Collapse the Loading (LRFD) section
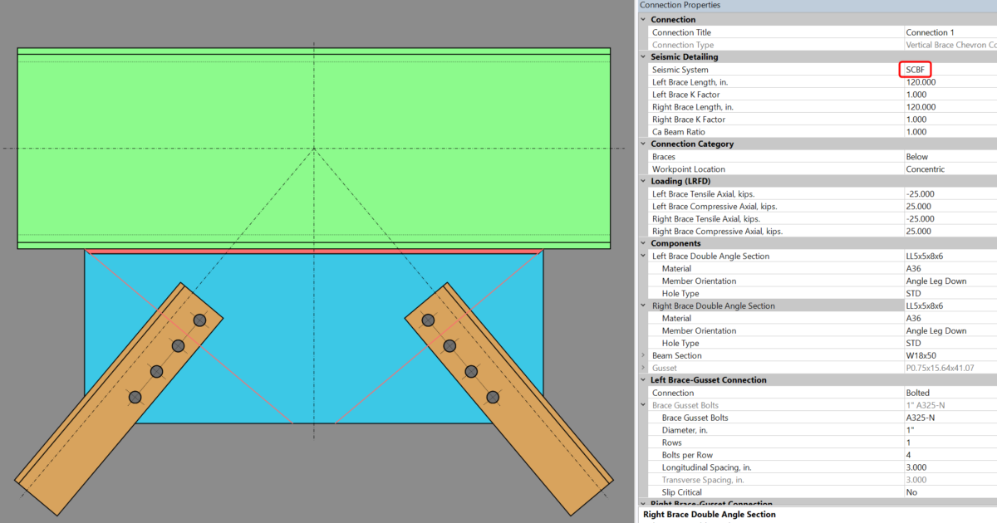 [643, 182]
